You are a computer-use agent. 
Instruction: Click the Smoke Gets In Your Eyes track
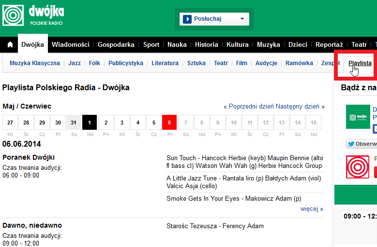234,199
